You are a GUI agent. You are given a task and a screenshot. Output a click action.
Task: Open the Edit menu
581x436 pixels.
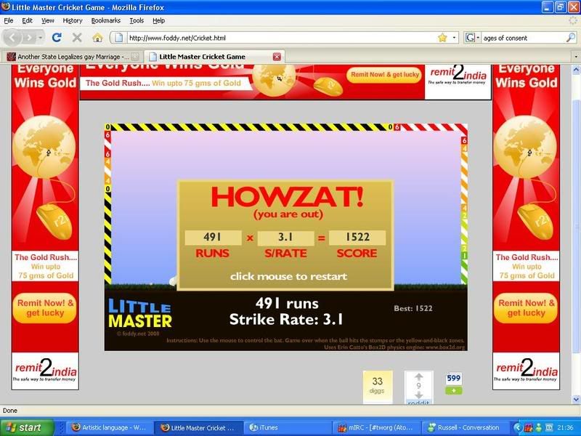[x=27, y=21]
